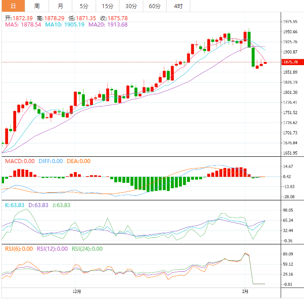Click the 89.09 RSI axis value
This screenshot has width=304, height=301.
click(x=288, y=254)
